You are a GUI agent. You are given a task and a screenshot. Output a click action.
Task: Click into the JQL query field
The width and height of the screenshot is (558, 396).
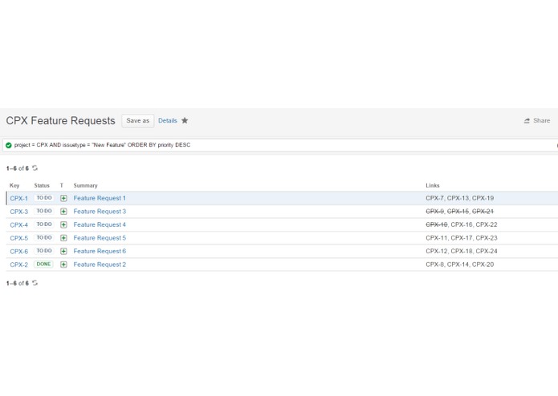[281, 145]
